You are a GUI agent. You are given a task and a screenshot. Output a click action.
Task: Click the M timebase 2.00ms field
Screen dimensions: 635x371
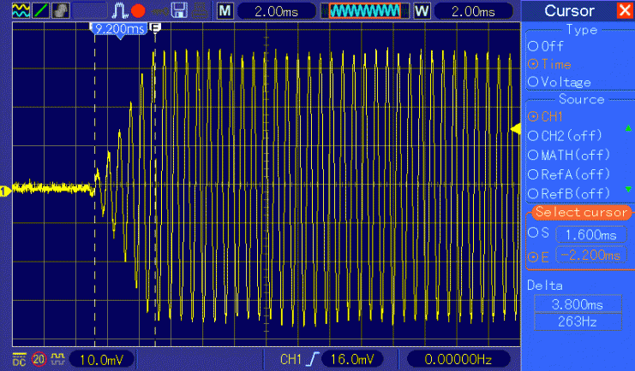tap(267, 11)
